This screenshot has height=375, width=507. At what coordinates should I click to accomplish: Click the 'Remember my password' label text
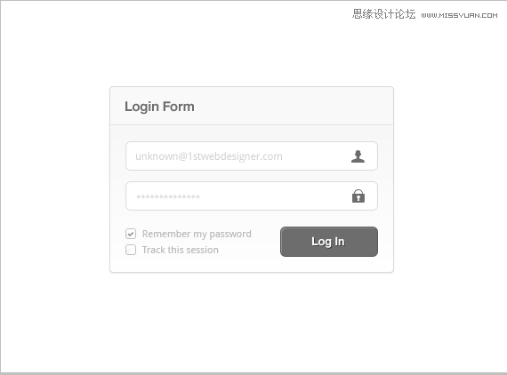[x=197, y=235]
